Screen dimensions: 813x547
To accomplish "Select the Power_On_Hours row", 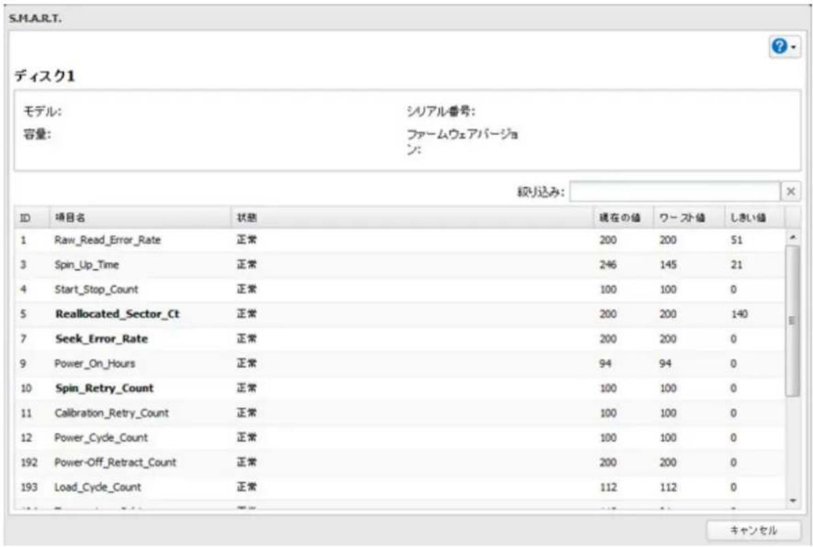I will tap(400, 363).
